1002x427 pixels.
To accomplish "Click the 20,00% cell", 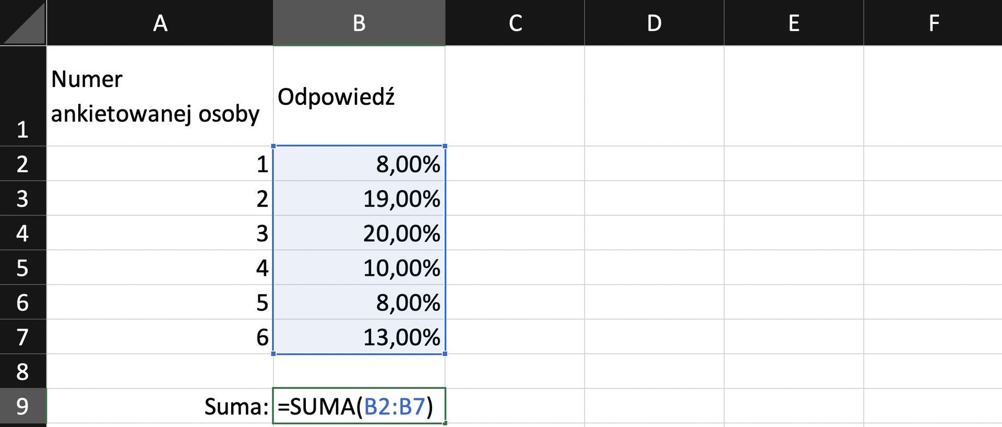I will click(x=359, y=233).
